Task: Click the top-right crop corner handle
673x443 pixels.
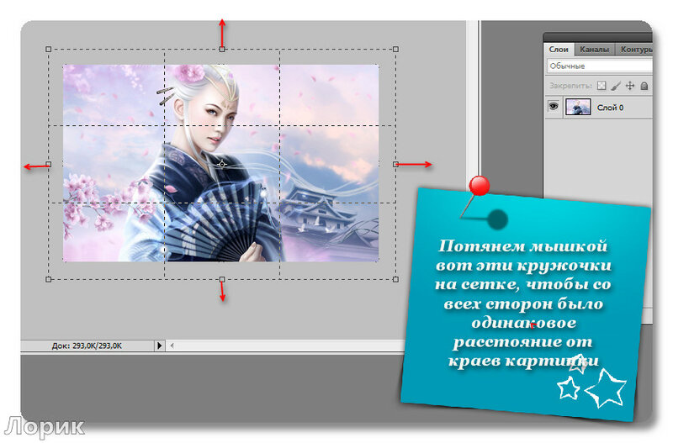Action: [395, 50]
